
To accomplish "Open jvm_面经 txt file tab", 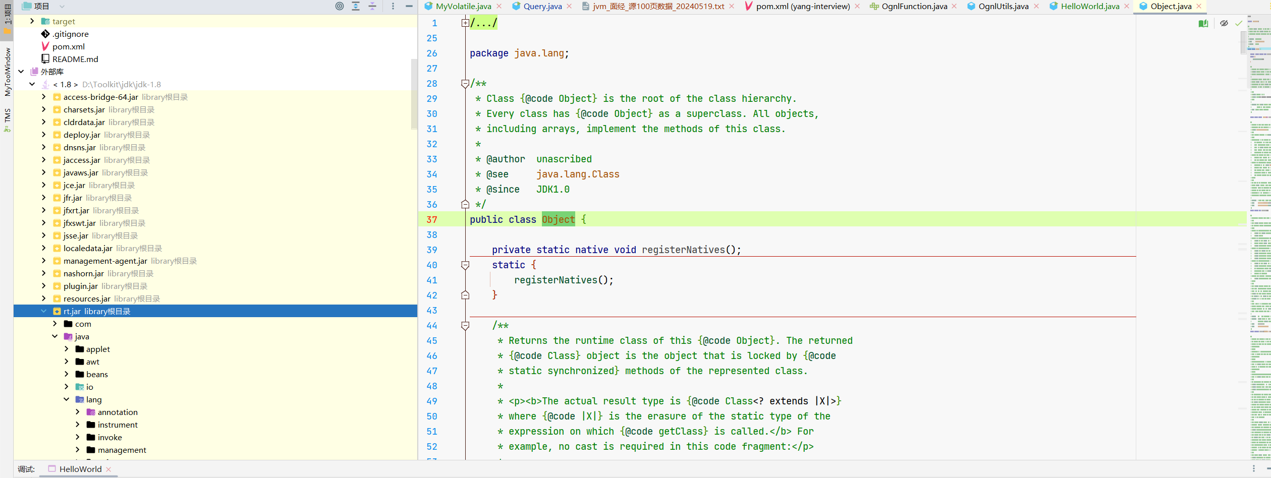I will click(658, 6).
